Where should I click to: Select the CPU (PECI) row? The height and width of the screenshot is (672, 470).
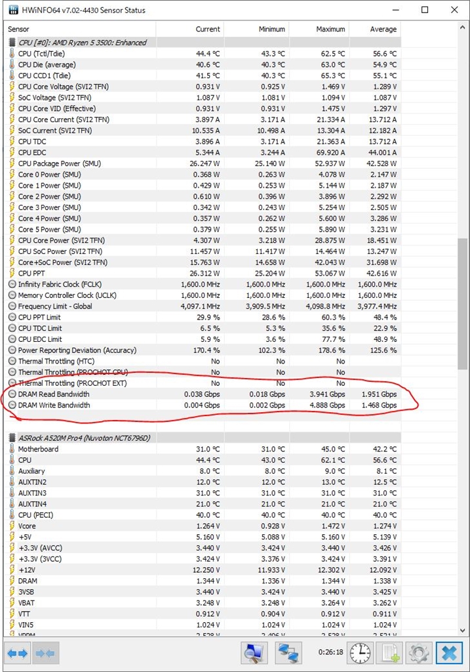(203, 515)
